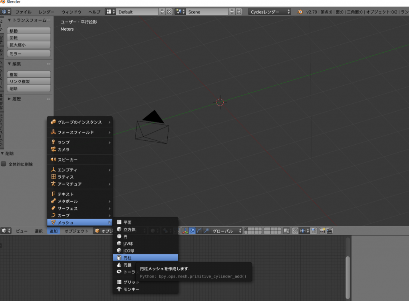Viewport: 409px width, 301px height.
Task: Toggle the snap magnet button
Action: [295, 231]
